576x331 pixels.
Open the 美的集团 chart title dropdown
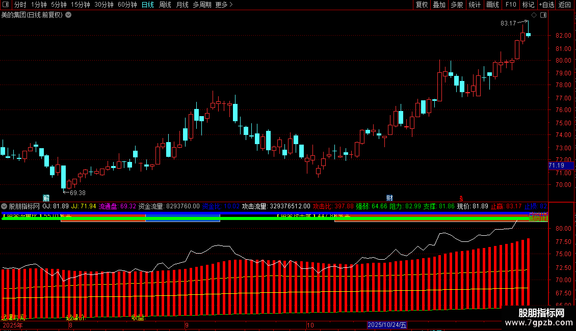(68, 15)
